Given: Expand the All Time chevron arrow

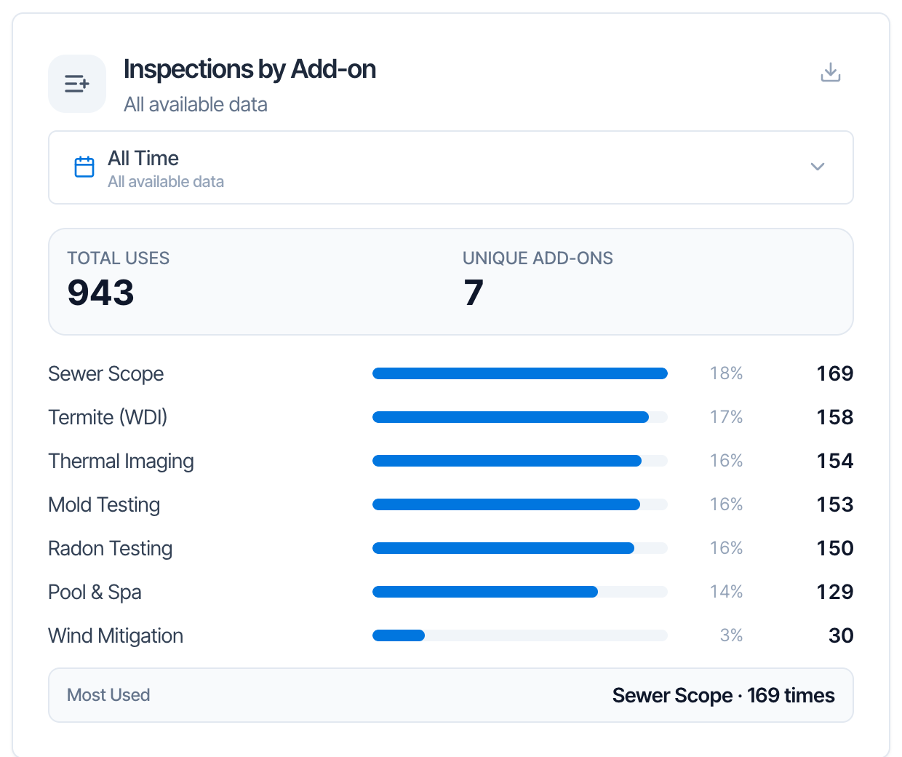Looking at the screenshot, I should tap(818, 167).
